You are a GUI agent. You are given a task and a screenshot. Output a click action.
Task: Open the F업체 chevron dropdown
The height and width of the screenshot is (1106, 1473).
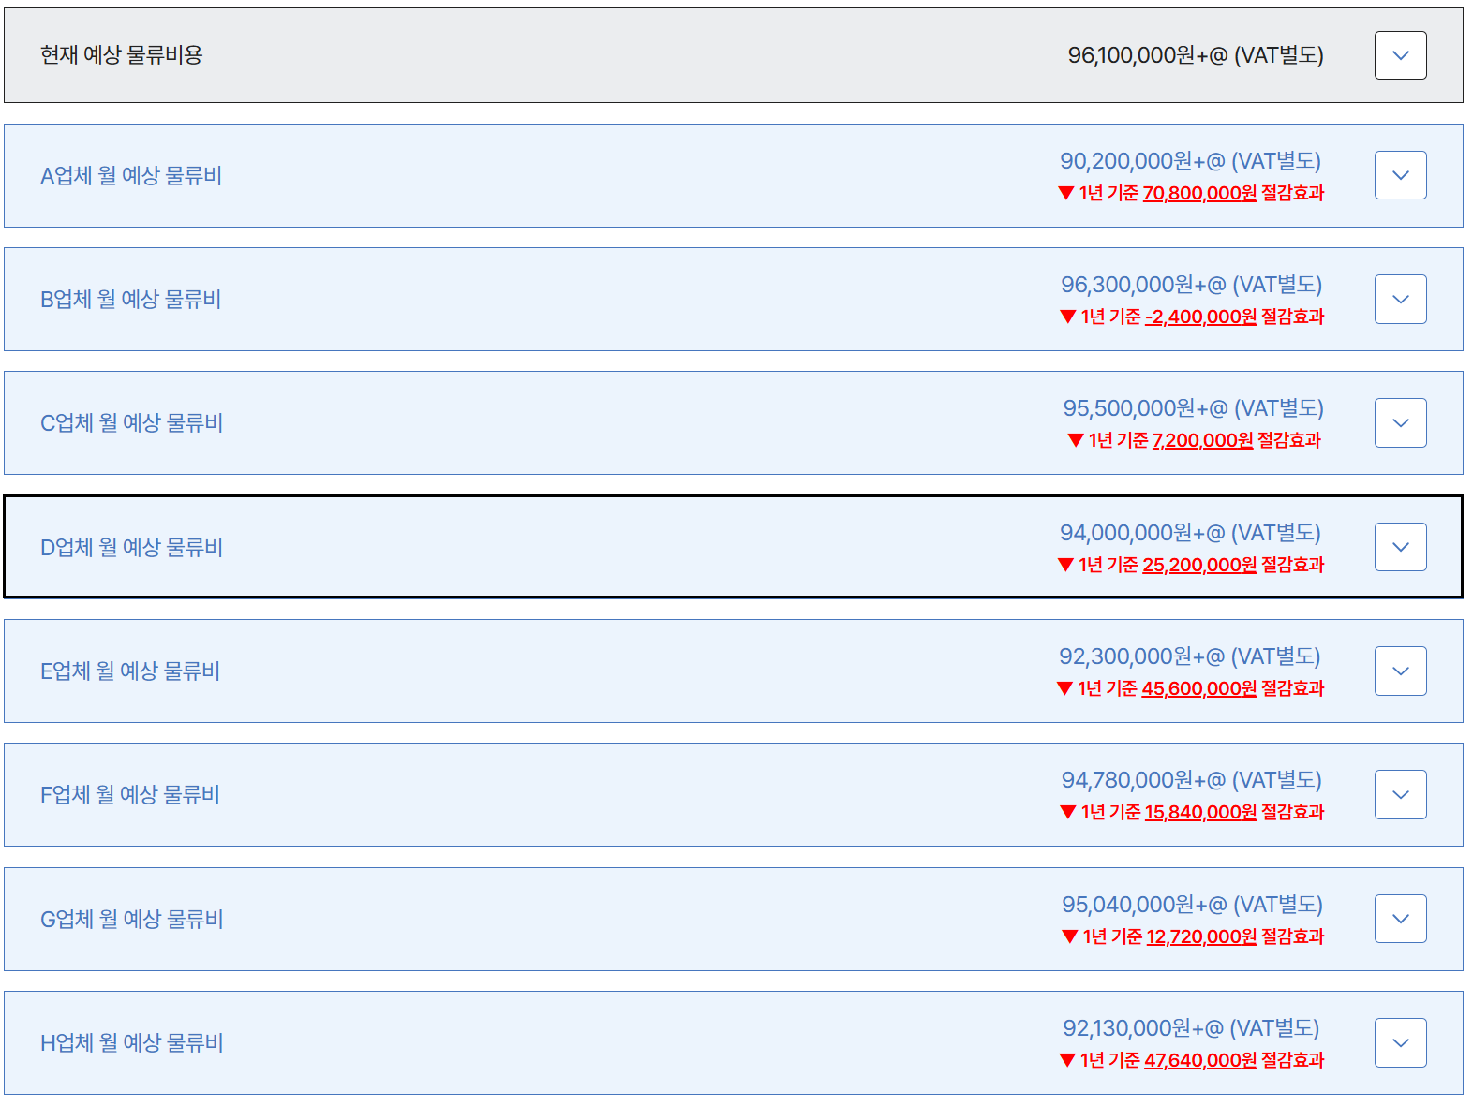click(1400, 794)
